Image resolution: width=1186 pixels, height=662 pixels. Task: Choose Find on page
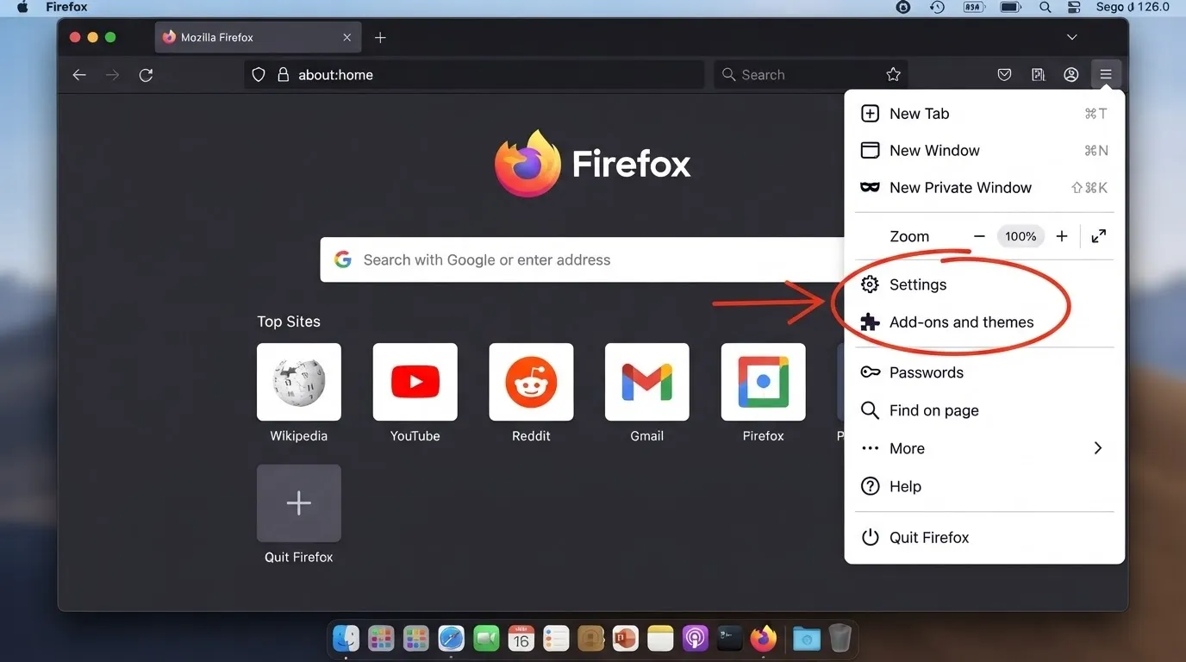click(x=984, y=410)
